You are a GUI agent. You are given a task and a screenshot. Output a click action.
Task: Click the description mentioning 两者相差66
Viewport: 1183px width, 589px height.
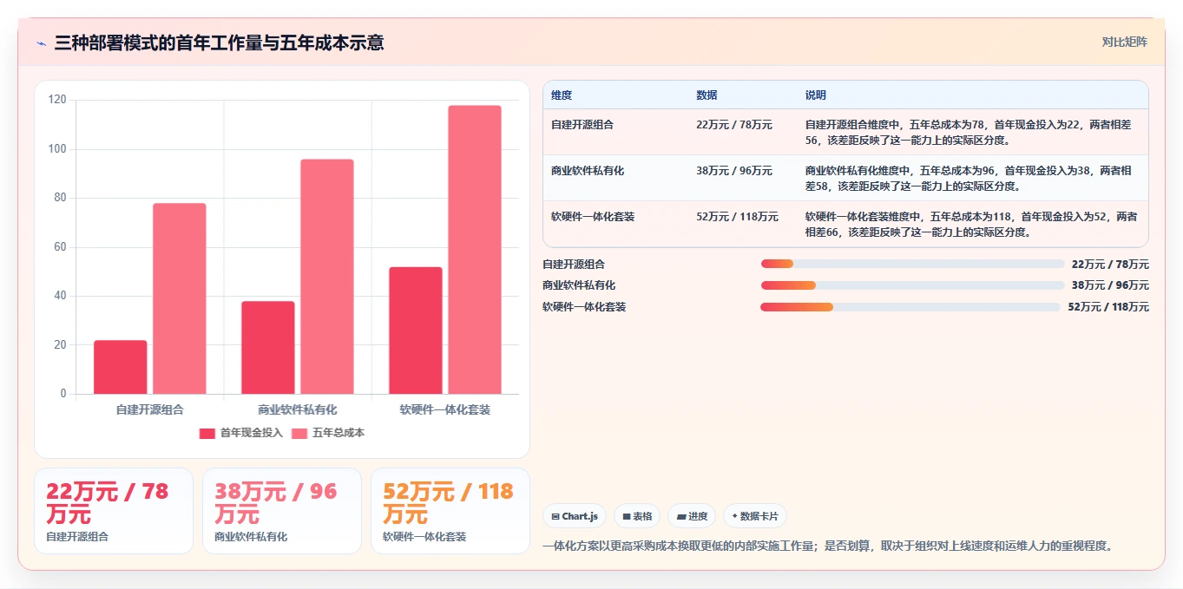[x=971, y=224]
